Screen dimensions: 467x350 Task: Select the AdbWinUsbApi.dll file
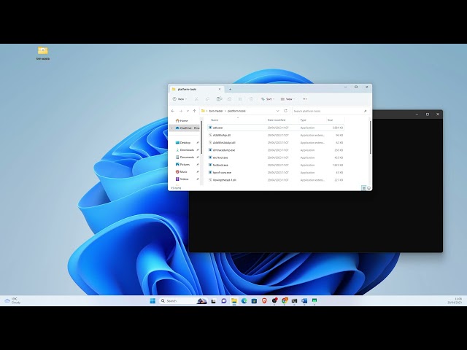click(276, 143)
